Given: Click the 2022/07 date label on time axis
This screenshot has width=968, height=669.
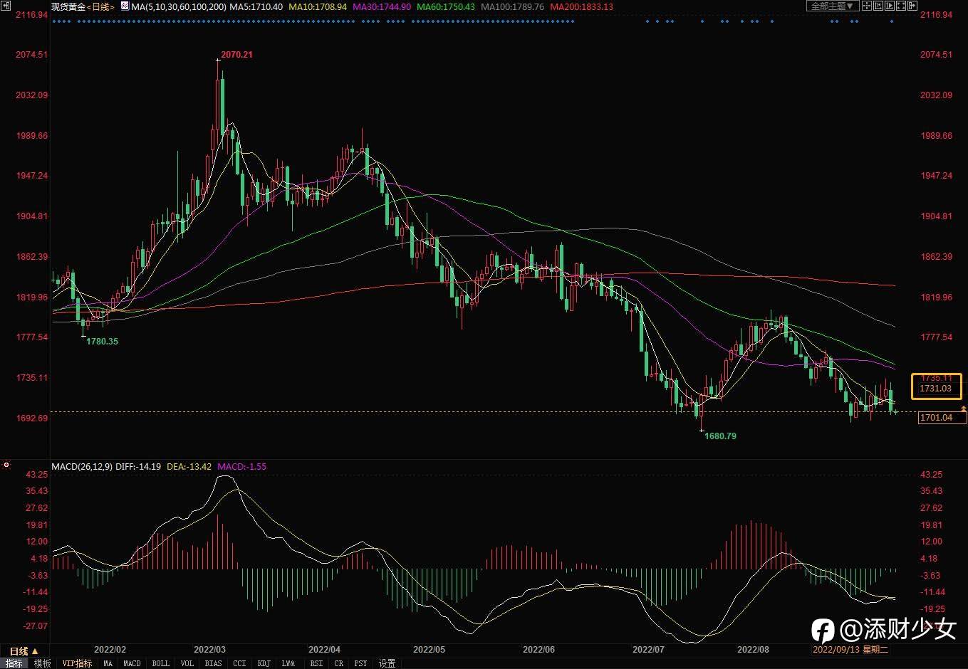Looking at the screenshot, I should tap(648, 649).
